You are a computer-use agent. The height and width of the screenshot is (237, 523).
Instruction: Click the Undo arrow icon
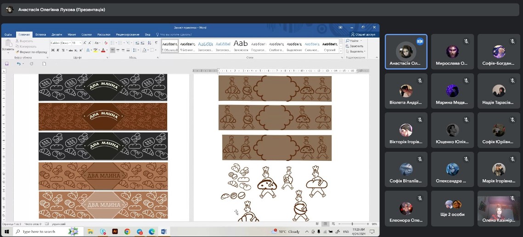tap(18, 64)
